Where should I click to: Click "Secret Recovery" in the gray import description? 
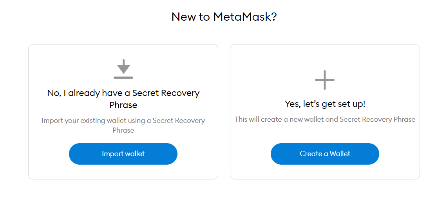click(179, 121)
